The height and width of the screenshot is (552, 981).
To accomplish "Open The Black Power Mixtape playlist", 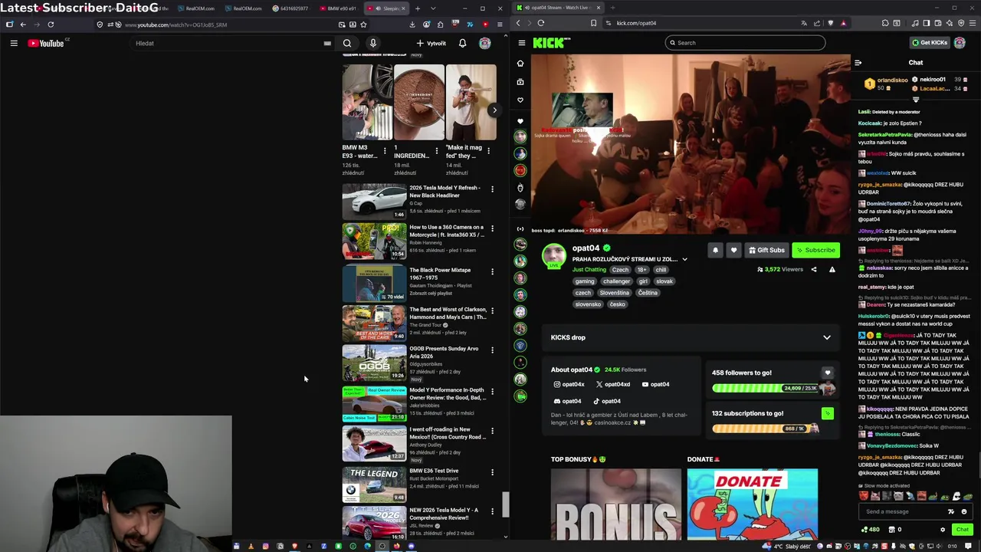I will tap(374, 283).
